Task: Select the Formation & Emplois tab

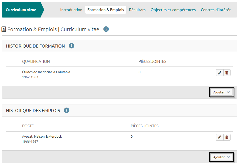Action: coord(106,10)
